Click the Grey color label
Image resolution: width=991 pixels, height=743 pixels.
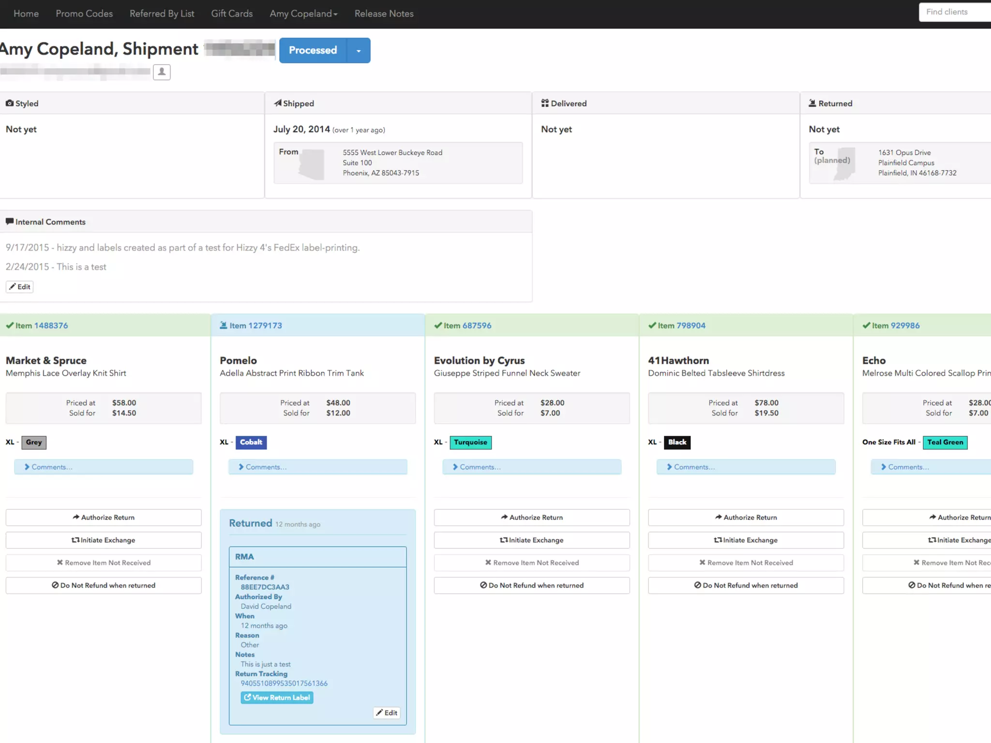(34, 442)
